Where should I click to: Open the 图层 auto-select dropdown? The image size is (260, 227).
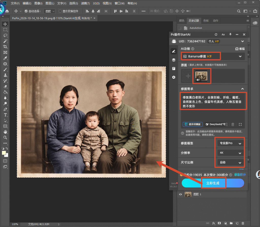pyautogui.click(x=50, y=11)
